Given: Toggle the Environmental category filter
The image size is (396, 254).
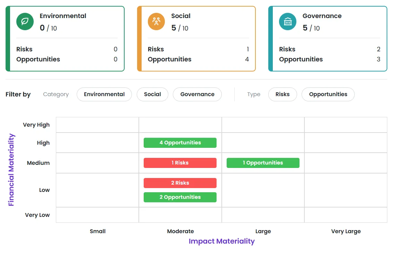Looking at the screenshot, I should click(104, 94).
